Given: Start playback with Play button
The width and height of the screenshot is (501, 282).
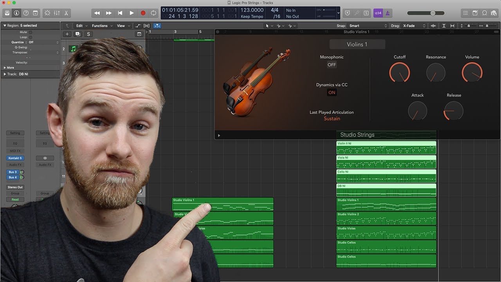Looking at the screenshot, I should tap(132, 13).
